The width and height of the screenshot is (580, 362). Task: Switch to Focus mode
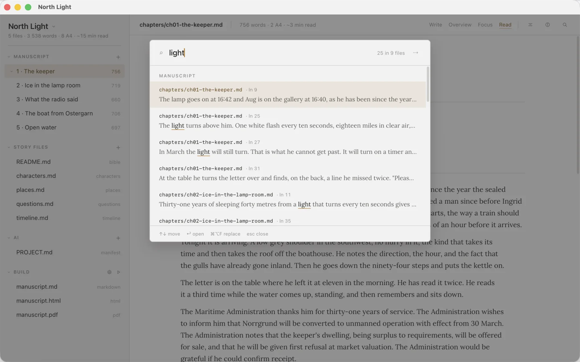[x=485, y=25]
